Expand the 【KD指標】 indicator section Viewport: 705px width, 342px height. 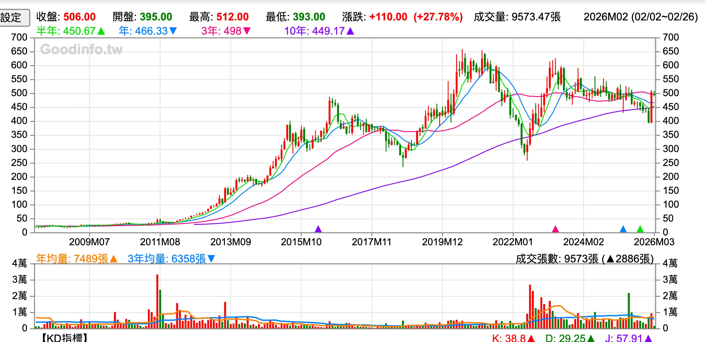(64, 337)
